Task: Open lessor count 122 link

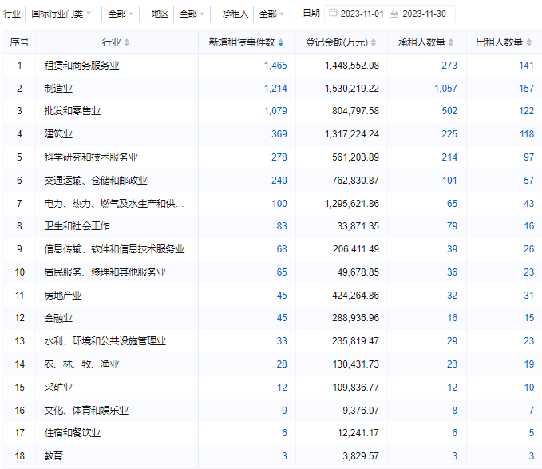Action: point(527,111)
